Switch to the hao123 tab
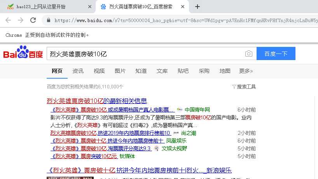The height and width of the screenshot is (179, 318). click(x=48, y=7)
